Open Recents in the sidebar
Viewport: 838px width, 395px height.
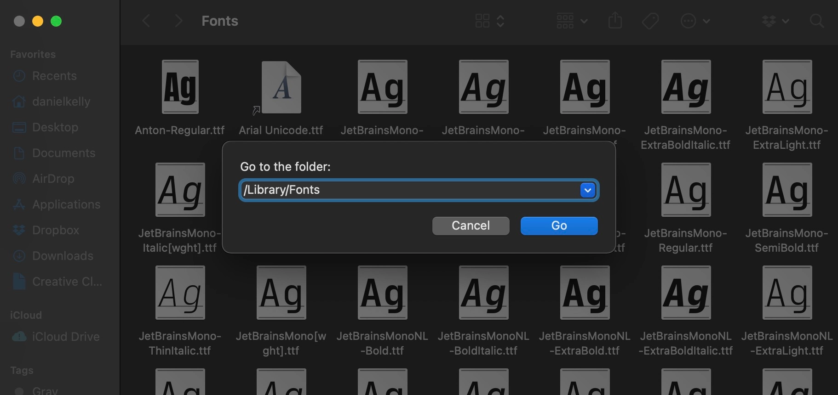point(54,76)
